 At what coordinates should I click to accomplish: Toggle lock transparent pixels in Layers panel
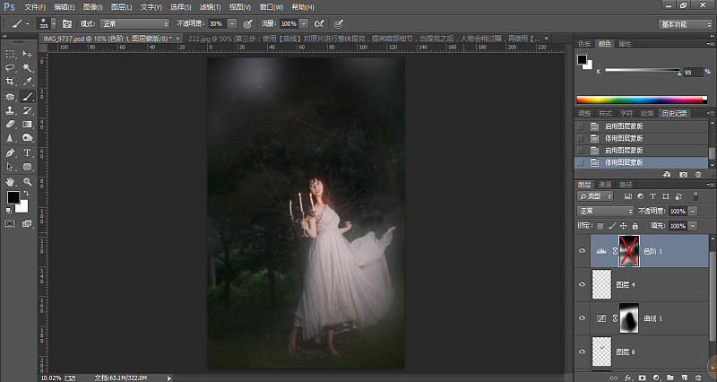coord(600,226)
